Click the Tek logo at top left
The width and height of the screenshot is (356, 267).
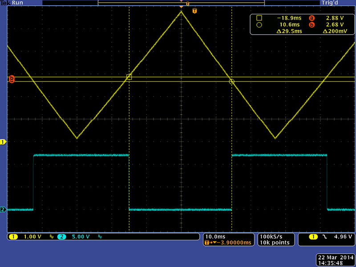(5, 3)
